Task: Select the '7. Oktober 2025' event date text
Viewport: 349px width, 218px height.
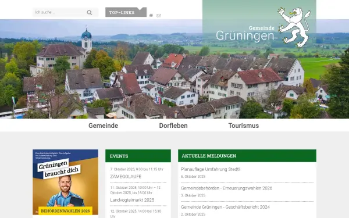Action: [x=137, y=169]
